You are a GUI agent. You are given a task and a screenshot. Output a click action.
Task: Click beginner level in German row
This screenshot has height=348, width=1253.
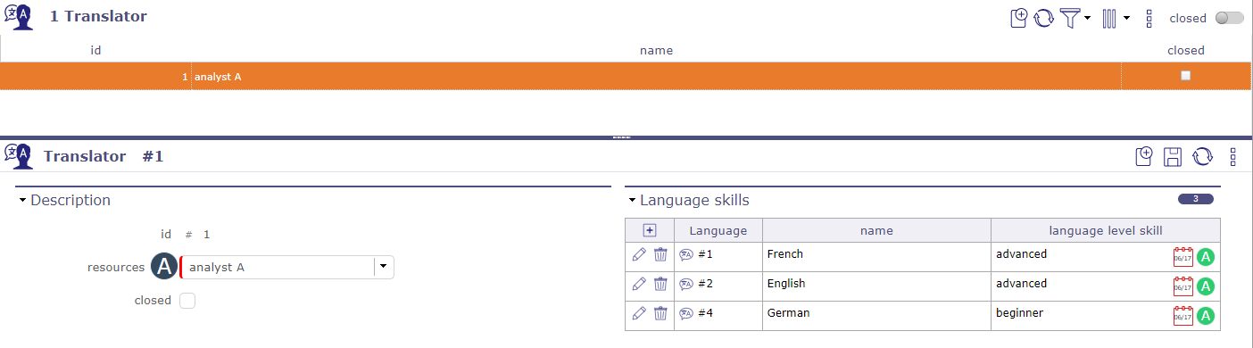point(1019,313)
